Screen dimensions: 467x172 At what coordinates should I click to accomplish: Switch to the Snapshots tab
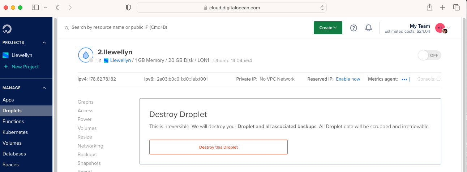[89, 163]
